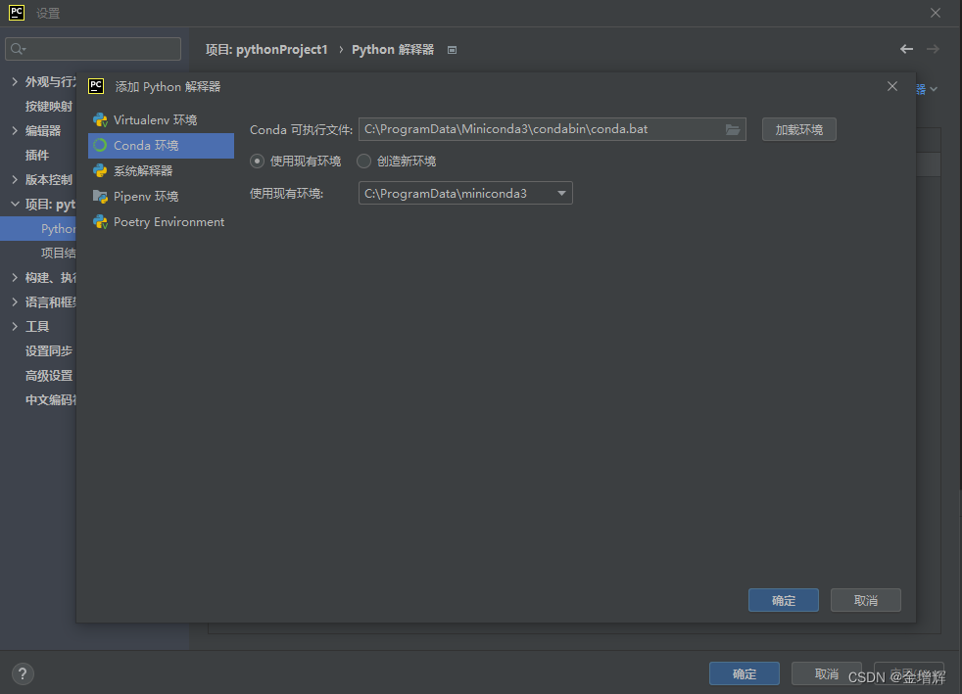The width and height of the screenshot is (962, 694).
Task: Open 中文编码 item in Settings tree
Action: tap(50, 400)
